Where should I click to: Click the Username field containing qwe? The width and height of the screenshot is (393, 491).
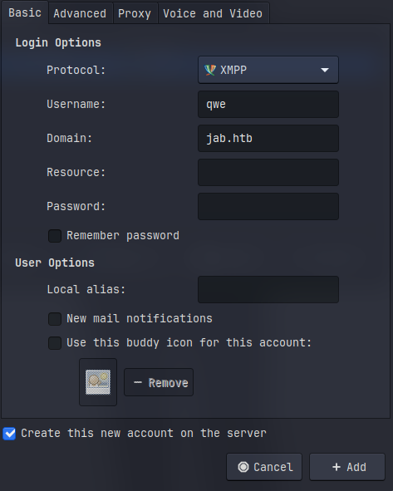pyautogui.click(x=268, y=105)
